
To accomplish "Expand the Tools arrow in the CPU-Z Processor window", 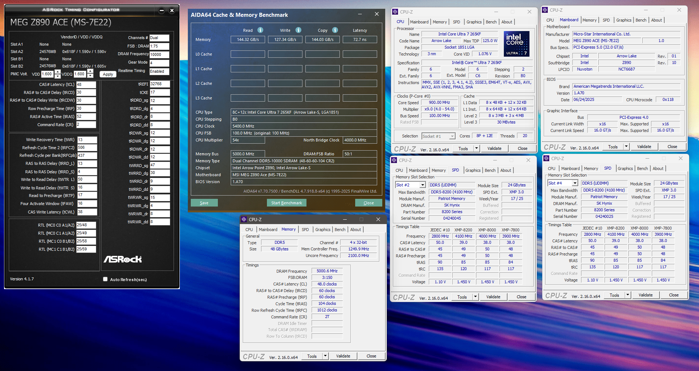I will point(476,148).
